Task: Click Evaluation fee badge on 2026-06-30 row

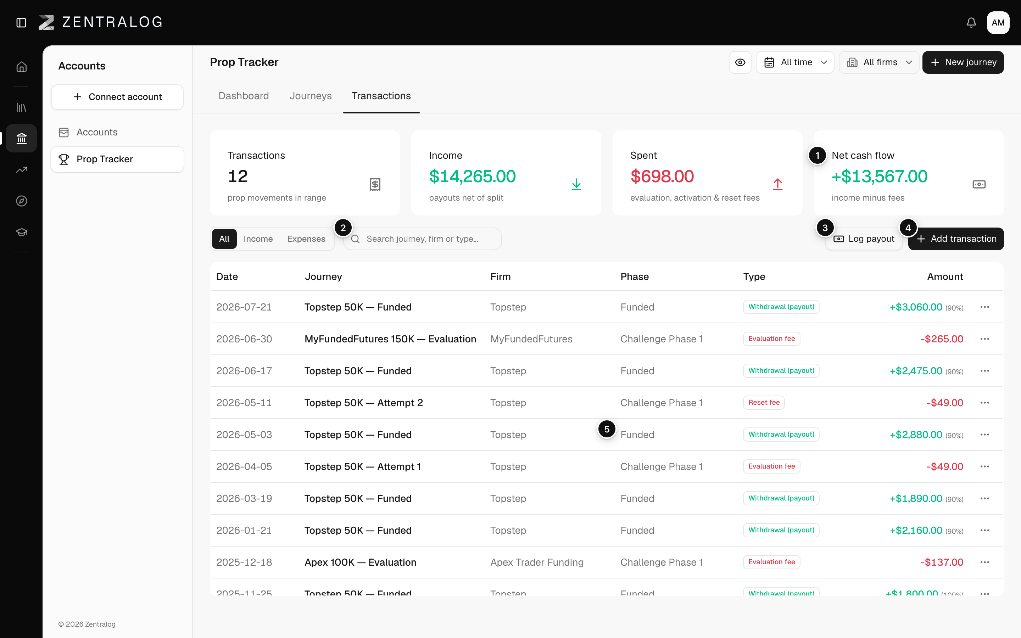Action: tap(772, 339)
